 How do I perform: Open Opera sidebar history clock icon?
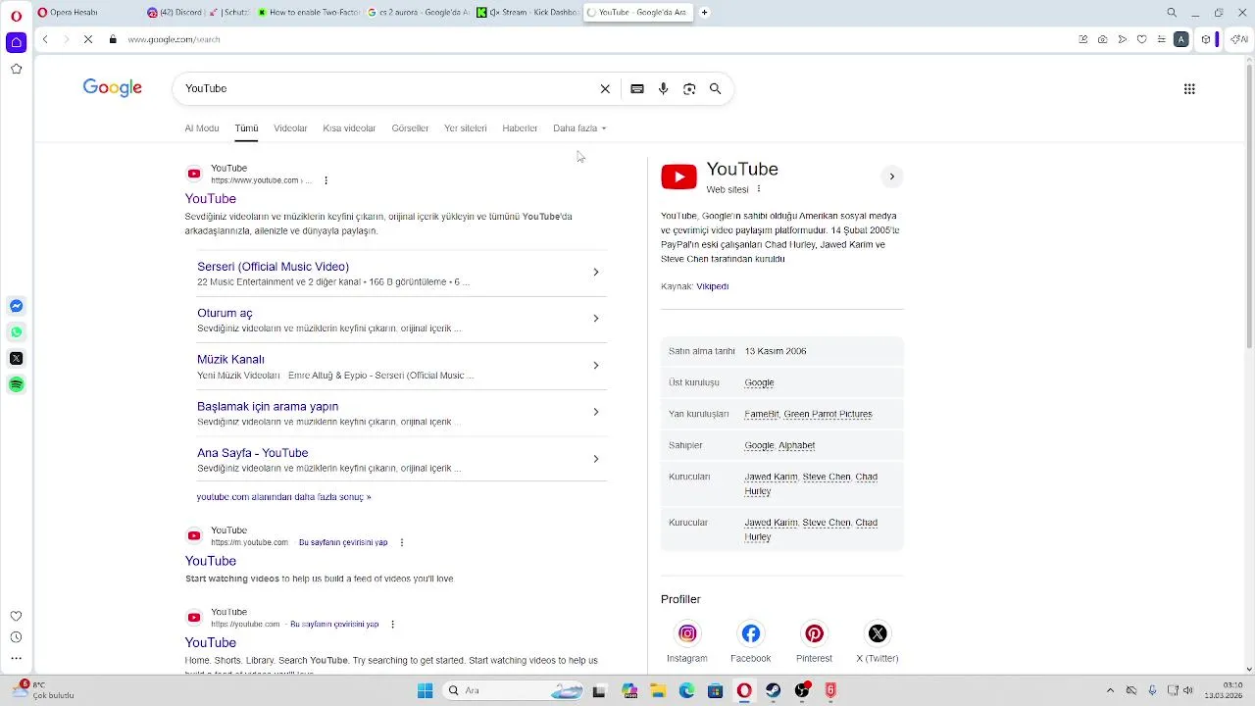16,637
